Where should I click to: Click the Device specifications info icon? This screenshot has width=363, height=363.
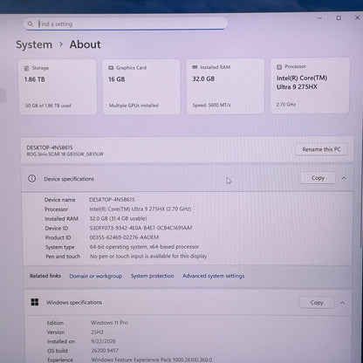click(31, 179)
